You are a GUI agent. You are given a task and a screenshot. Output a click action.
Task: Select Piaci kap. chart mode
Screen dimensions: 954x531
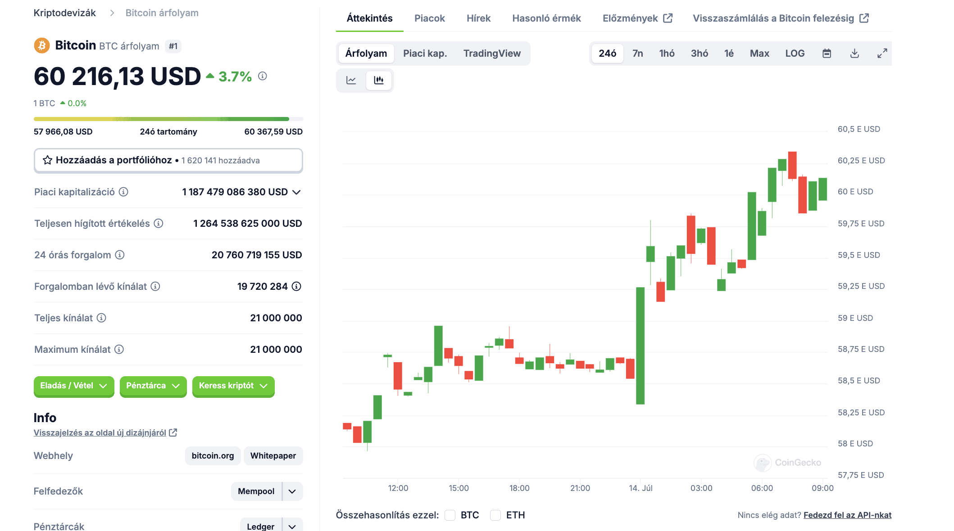pos(425,54)
